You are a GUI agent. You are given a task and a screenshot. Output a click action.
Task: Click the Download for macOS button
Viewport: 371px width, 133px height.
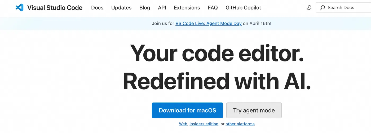pos(187,110)
